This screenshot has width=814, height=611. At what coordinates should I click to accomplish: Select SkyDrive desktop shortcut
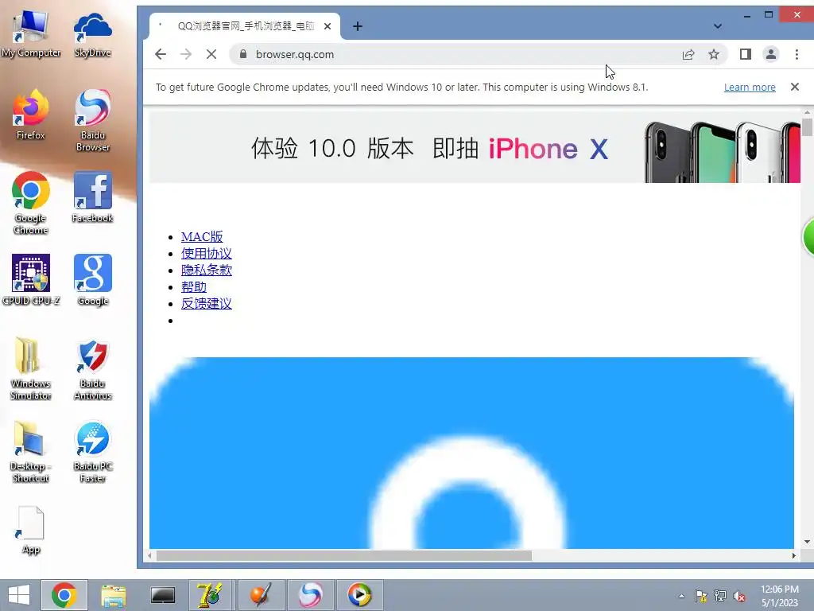click(x=92, y=33)
